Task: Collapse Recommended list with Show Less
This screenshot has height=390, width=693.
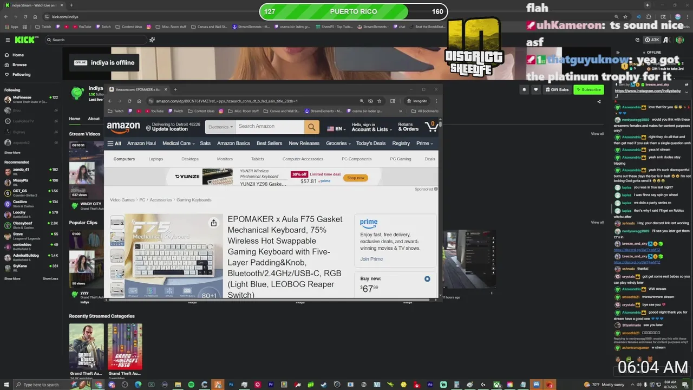Action: 50,278
